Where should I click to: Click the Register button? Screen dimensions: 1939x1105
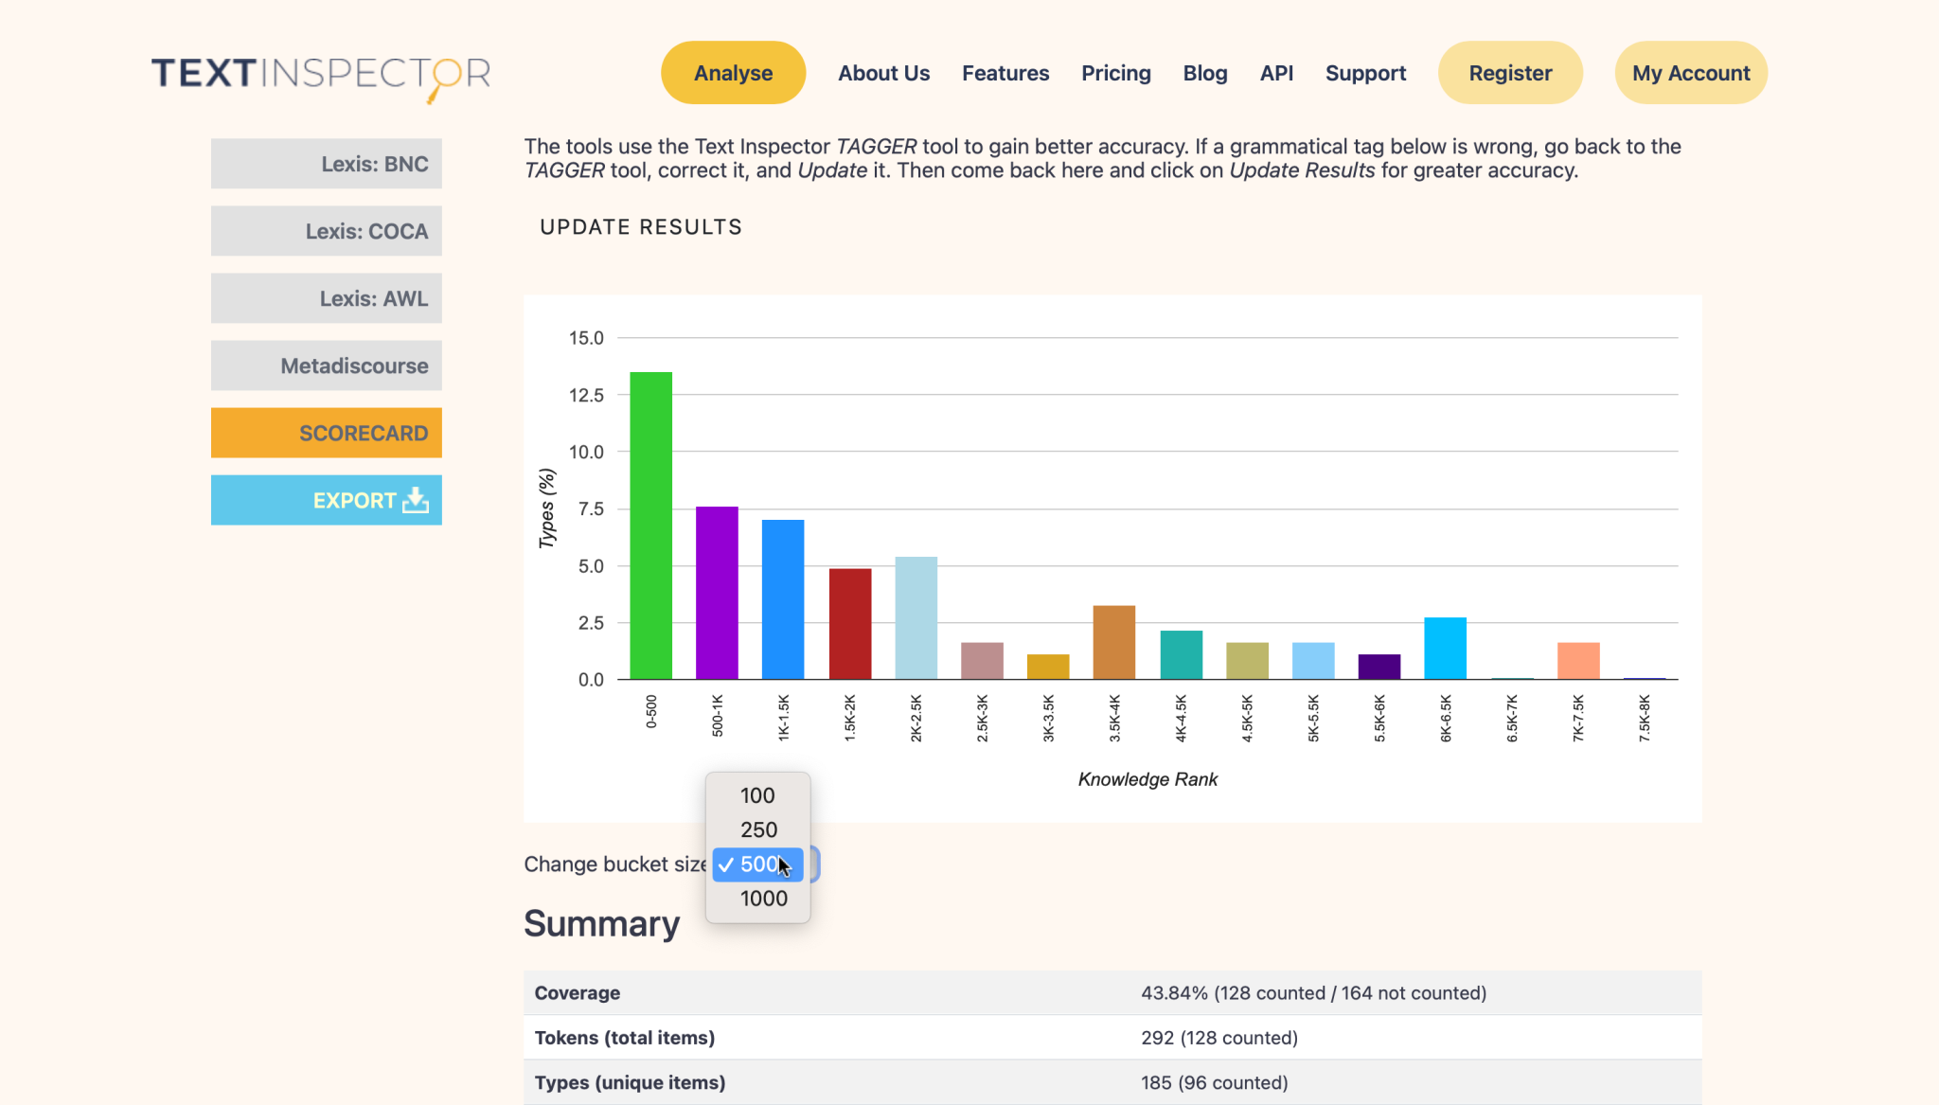[1509, 73]
